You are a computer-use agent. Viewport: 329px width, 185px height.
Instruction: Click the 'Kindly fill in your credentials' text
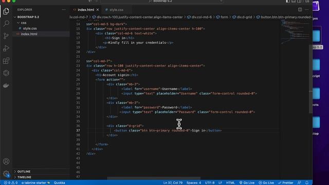click(137, 43)
